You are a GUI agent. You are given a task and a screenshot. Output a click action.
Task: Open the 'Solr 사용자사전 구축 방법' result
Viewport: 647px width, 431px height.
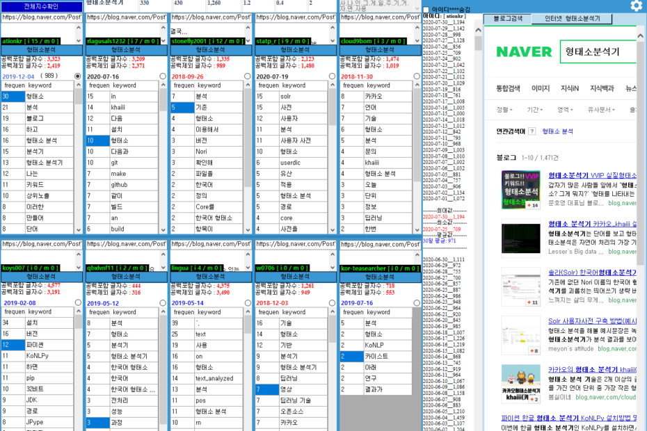click(592, 321)
